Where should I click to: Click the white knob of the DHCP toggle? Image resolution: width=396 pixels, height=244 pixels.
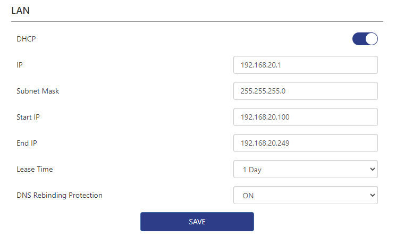(x=371, y=39)
